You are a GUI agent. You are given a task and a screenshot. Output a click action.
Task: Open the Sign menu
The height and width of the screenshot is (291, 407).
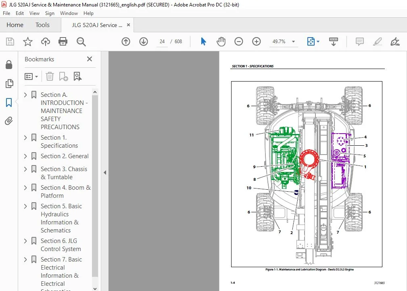tap(50, 13)
